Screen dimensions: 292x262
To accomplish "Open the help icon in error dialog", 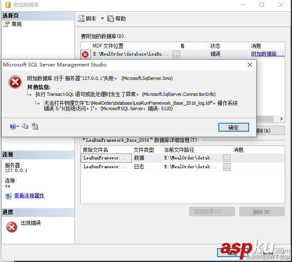I will 13,126.
